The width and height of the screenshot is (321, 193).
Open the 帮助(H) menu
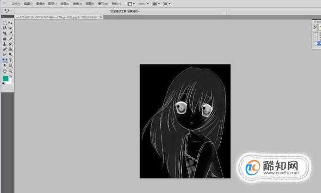(x=116, y=4)
